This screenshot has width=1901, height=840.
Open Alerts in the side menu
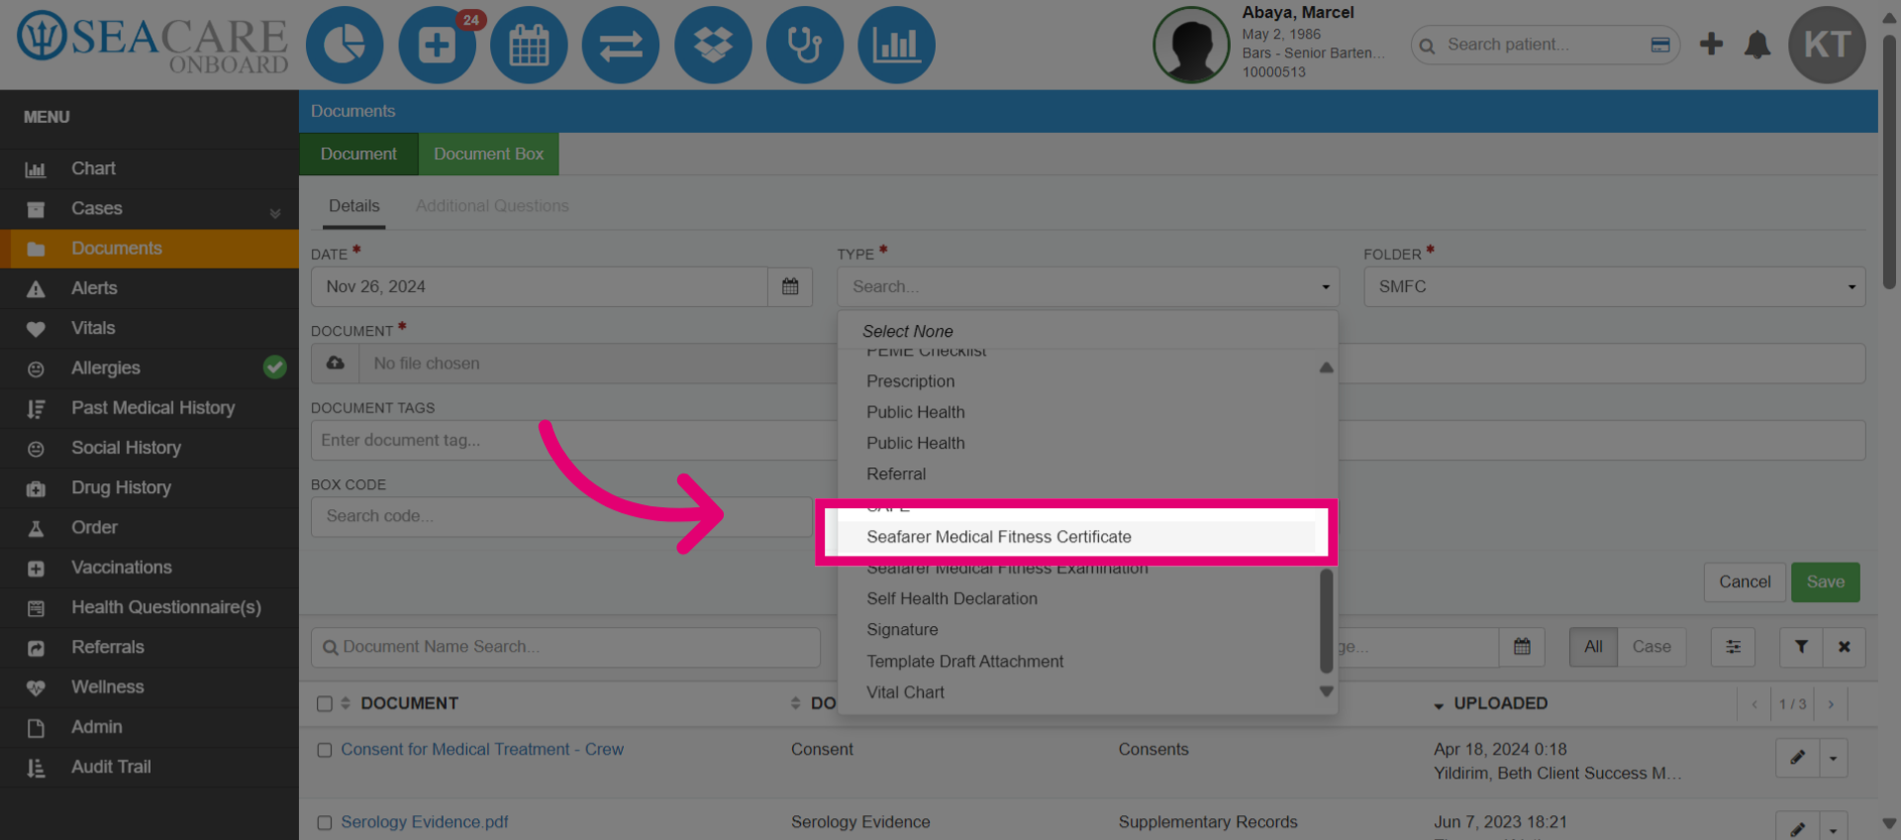(150, 288)
